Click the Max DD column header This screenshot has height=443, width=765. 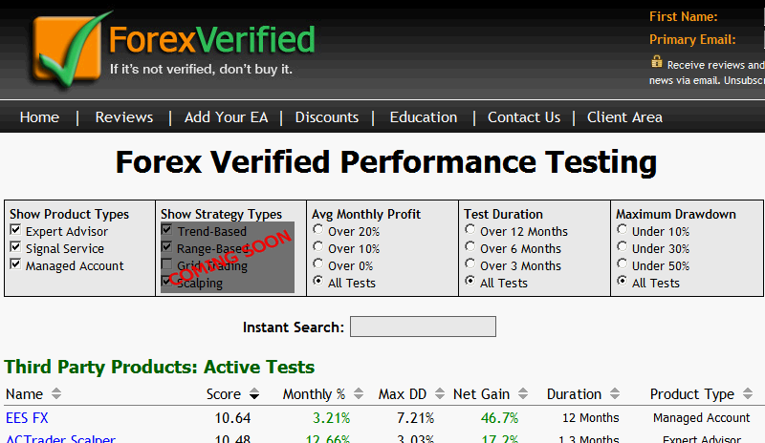pos(403,393)
